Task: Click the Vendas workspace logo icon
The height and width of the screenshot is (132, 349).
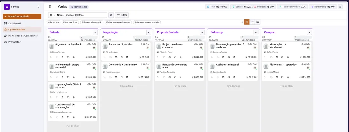Action: (7, 7)
